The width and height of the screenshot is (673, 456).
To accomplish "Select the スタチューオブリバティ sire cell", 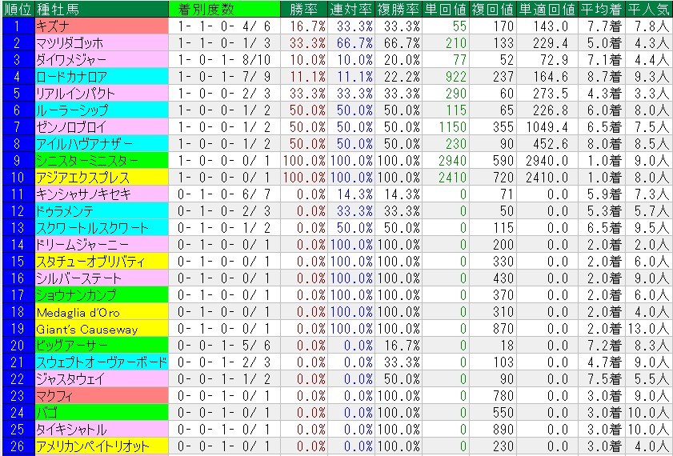I will (102, 262).
